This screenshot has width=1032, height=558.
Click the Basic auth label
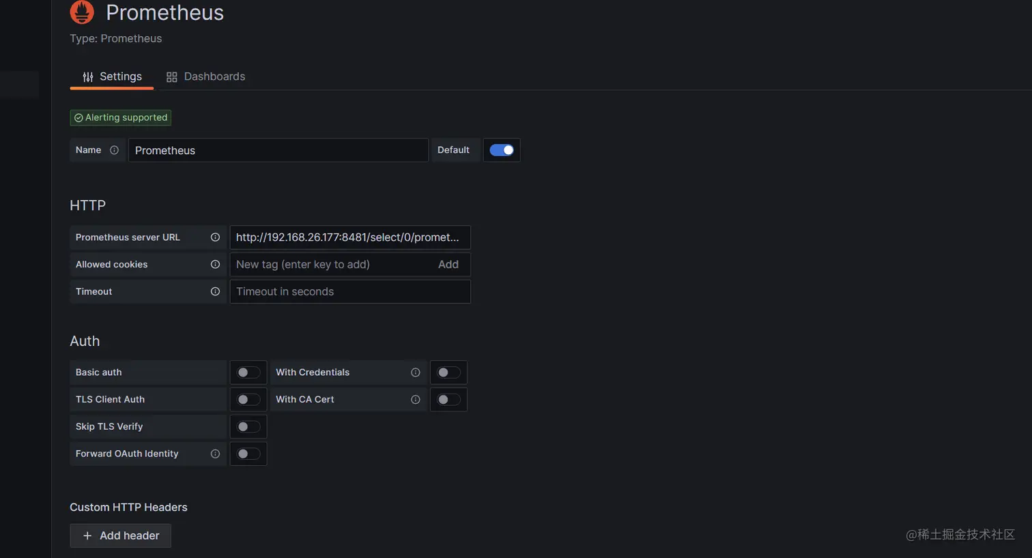pos(98,372)
